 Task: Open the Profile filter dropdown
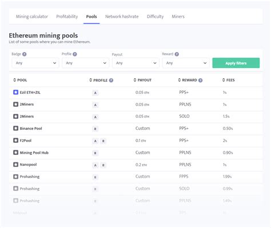[x=86, y=63]
